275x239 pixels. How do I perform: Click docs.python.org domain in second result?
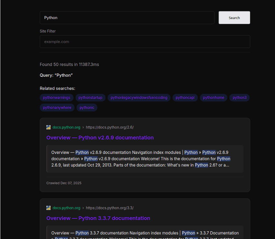(x=67, y=208)
